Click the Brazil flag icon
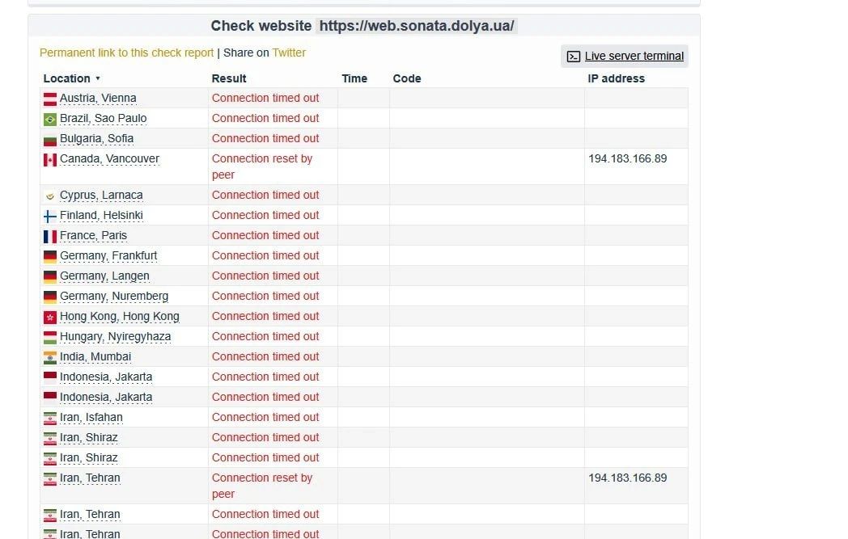The image size is (848, 539). click(49, 120)
